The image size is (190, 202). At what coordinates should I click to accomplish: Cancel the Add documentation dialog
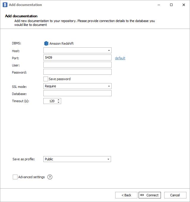coord(175,195)
